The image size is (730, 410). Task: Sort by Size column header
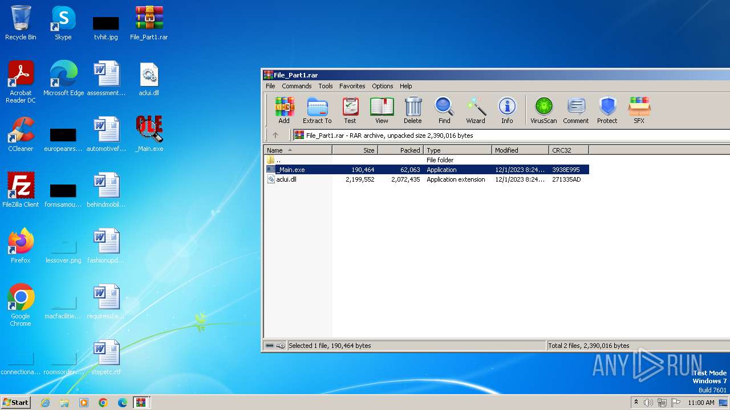pyautogui.click(x=355, y=150)
